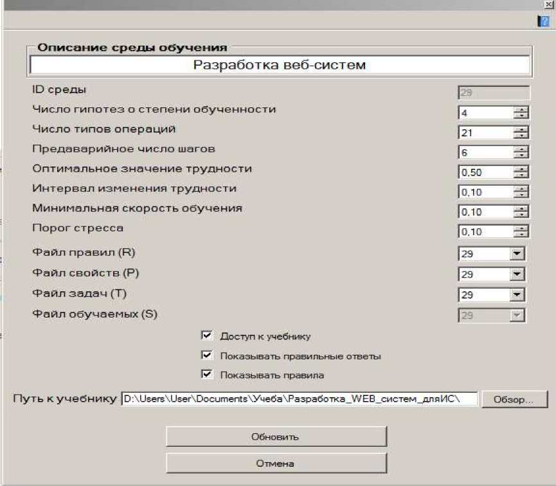Increase Предаварийное число шагов value
The image size is (556, 486).
click(521, 149)
